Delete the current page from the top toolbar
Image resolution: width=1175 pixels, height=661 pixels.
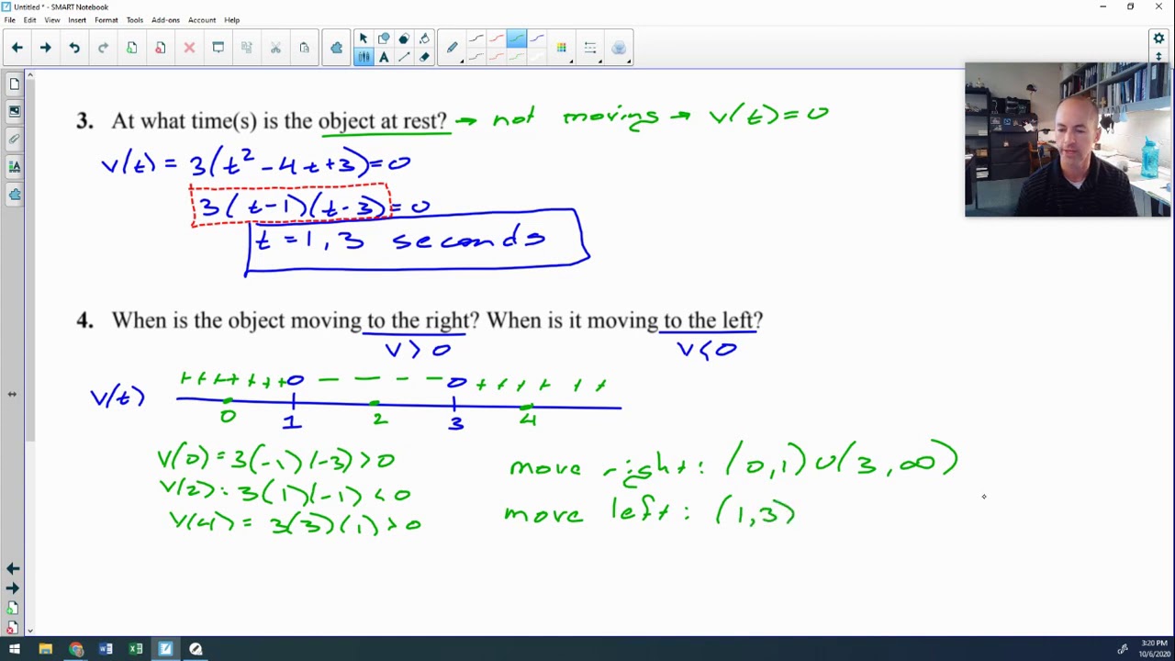point(160,48)
